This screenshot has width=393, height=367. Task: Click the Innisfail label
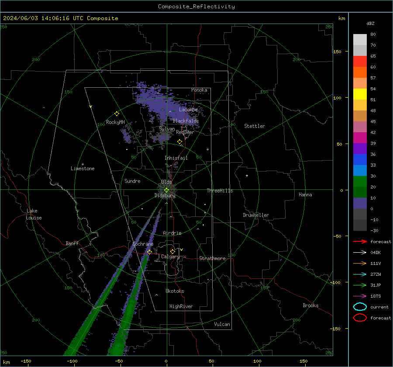click(176, 158)
